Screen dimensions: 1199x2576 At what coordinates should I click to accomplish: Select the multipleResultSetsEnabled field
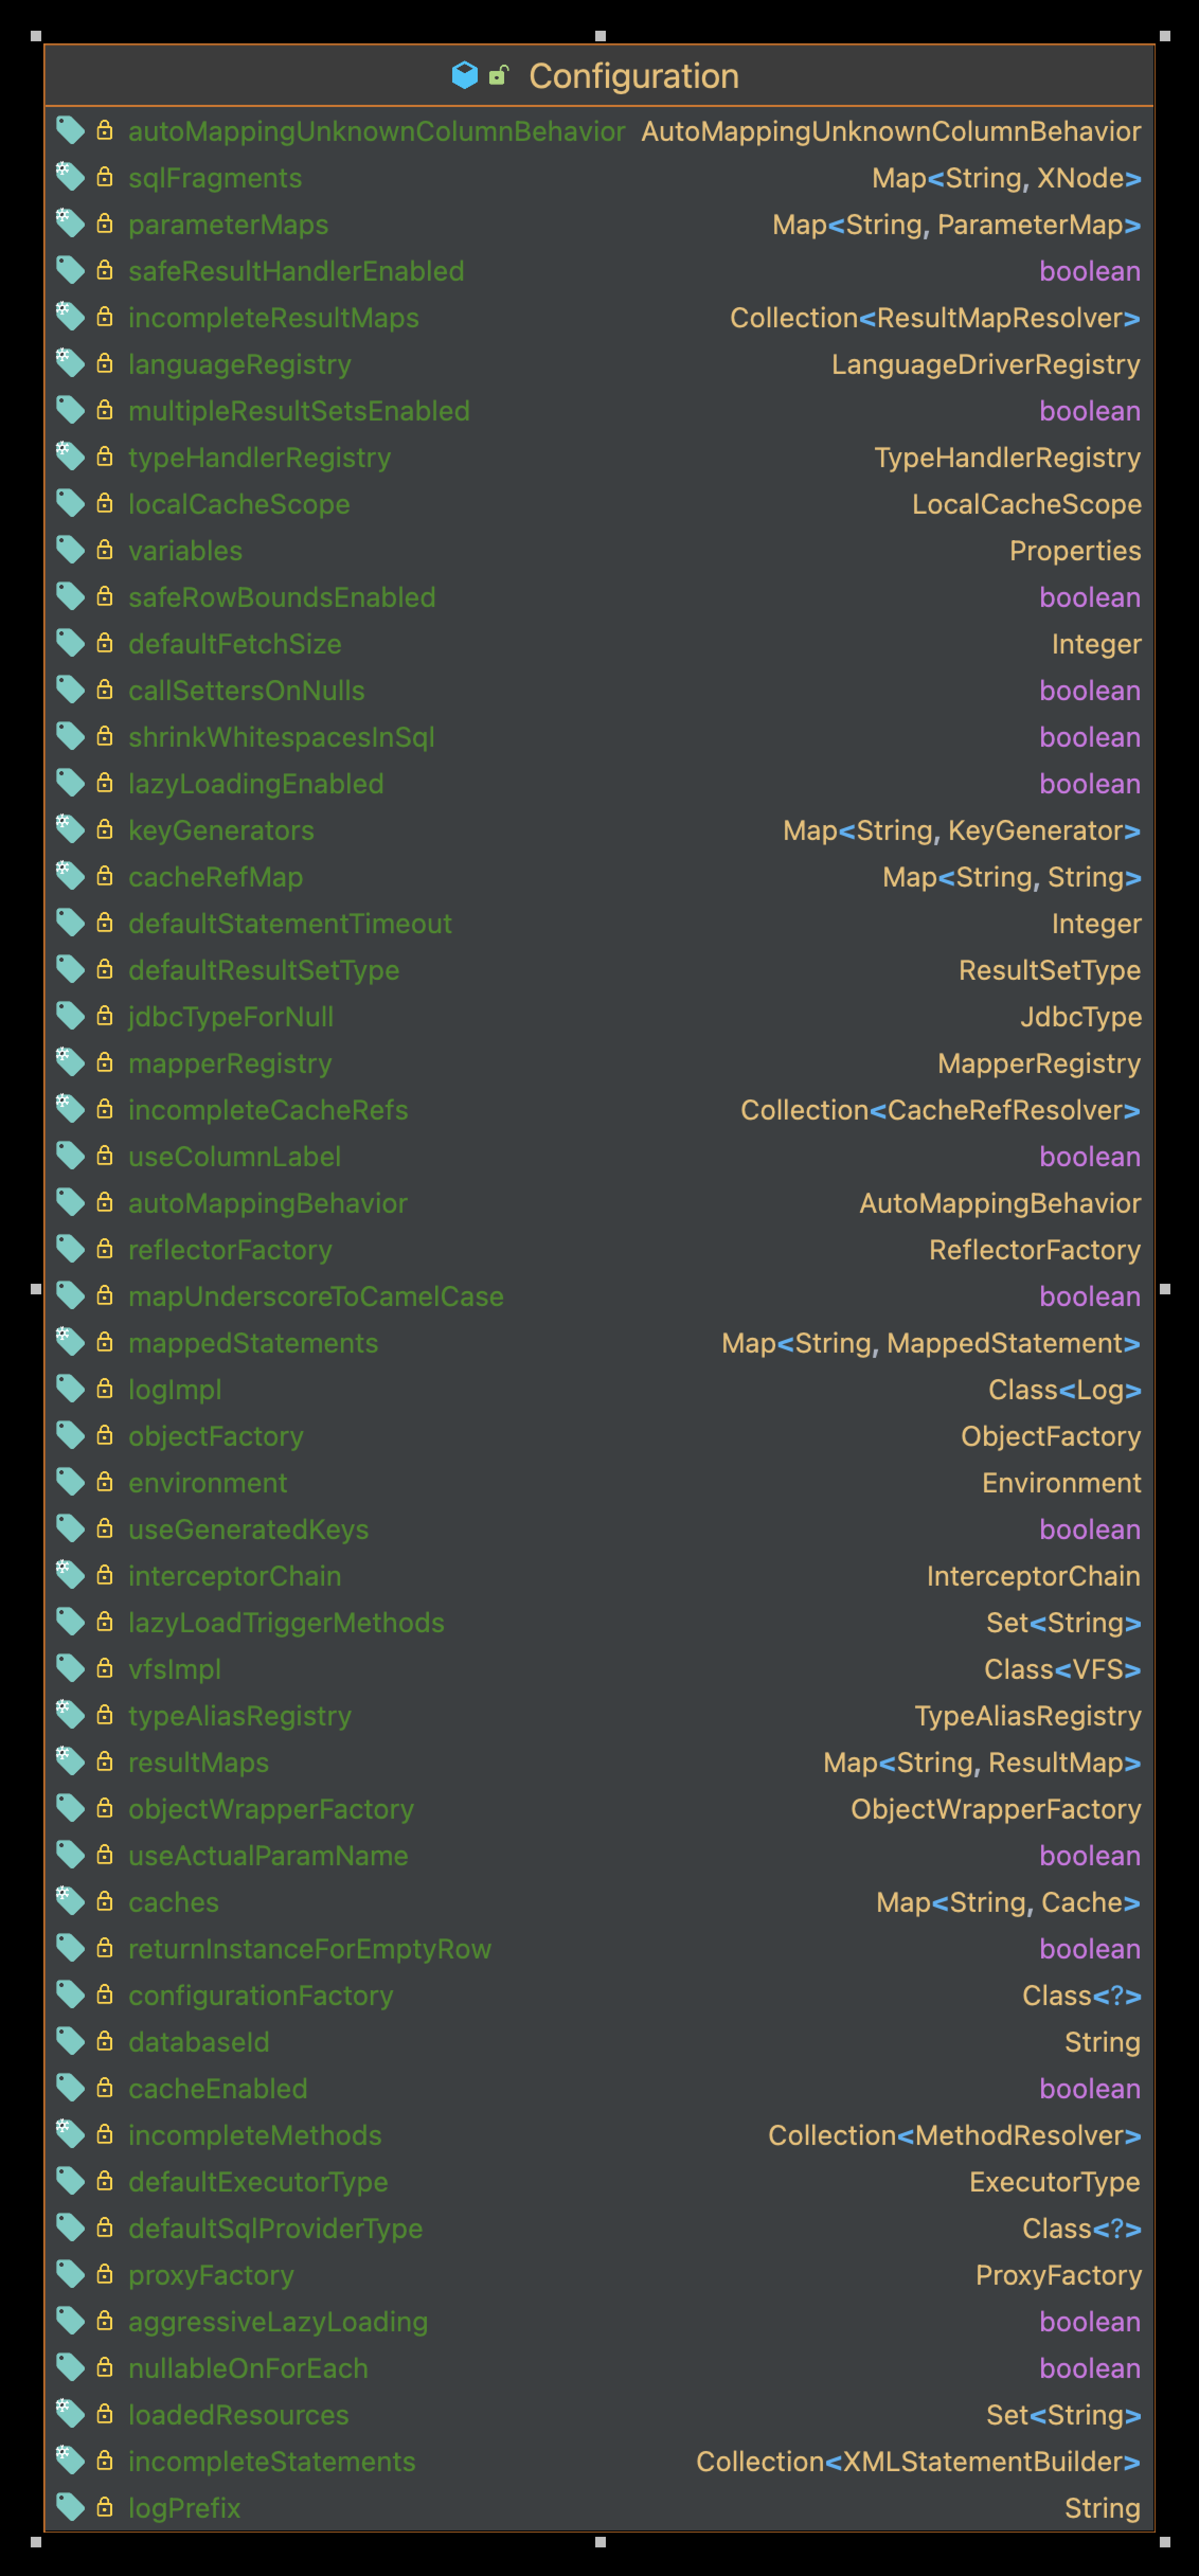pos(299,411)
